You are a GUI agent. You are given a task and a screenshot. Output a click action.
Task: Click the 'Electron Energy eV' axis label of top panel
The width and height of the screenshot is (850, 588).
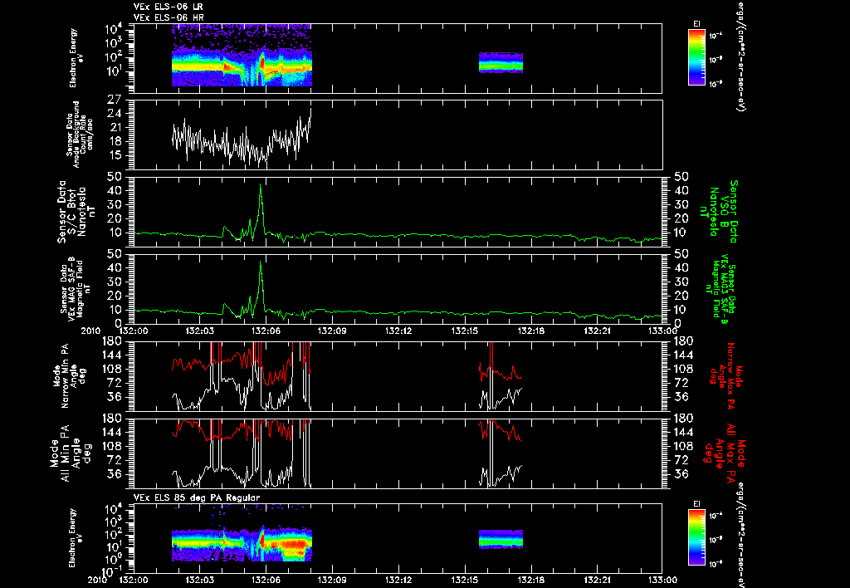tap(76, 58)
